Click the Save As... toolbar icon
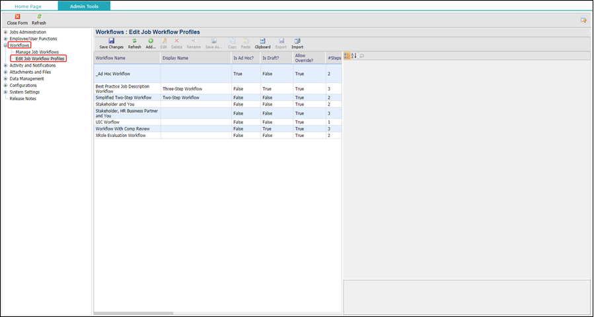594x317 pixels. 213,41
